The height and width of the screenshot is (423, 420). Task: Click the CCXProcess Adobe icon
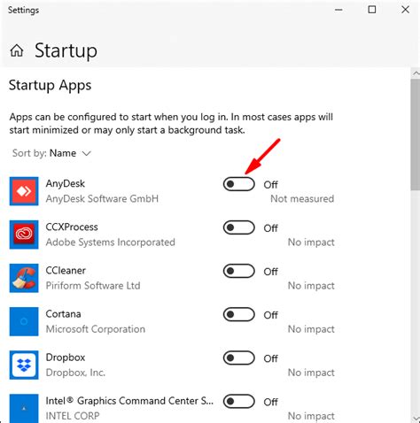point(24,235)
